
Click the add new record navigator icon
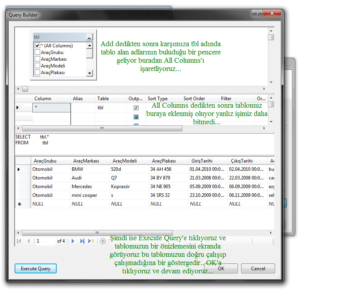pos(91,241)
